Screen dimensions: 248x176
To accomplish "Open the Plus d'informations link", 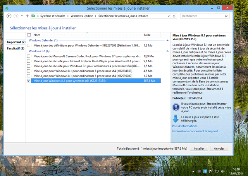I will click(x=185, y=126).
